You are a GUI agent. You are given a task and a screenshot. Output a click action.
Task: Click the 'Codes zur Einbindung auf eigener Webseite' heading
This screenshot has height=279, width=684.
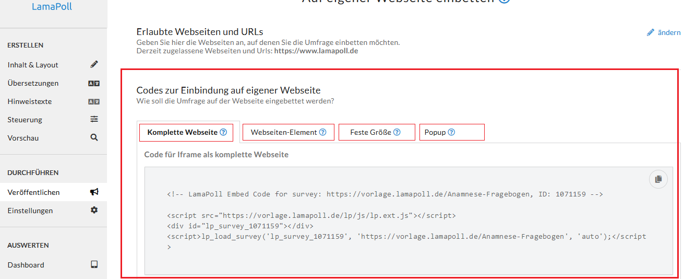pyautogui.click(x=229, y=90)
